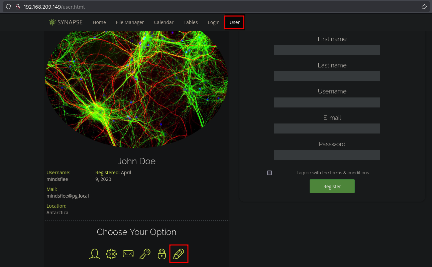432x267 pixels.
Task: Switch to the Tables page
Action: click(x=191, y=22)
